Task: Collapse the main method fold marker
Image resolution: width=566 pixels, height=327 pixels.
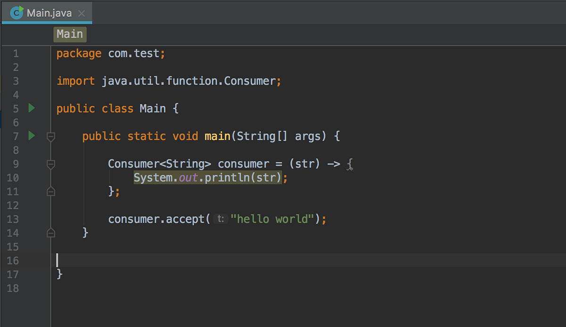Action: coord(51,137)
